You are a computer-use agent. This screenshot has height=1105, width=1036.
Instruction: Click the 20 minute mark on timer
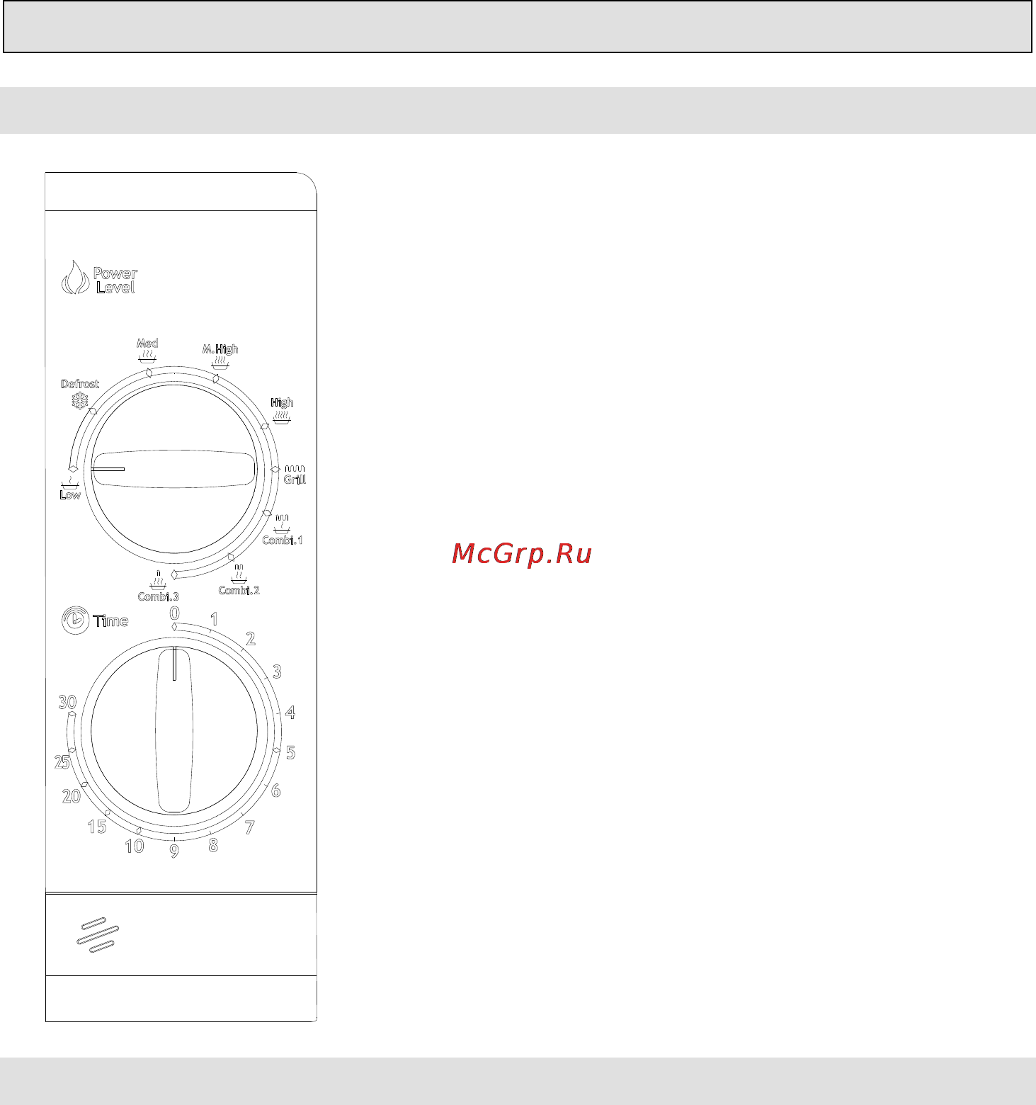tap(72, 796)
